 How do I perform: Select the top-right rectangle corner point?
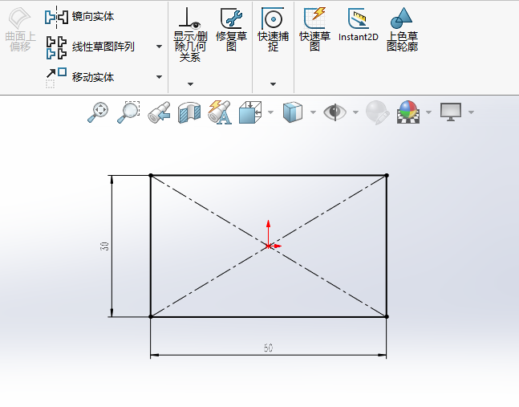click(x=387, y=175)
